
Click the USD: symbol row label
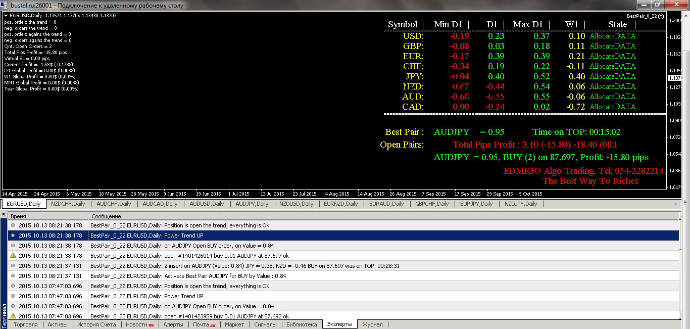(x=413, y=36)
